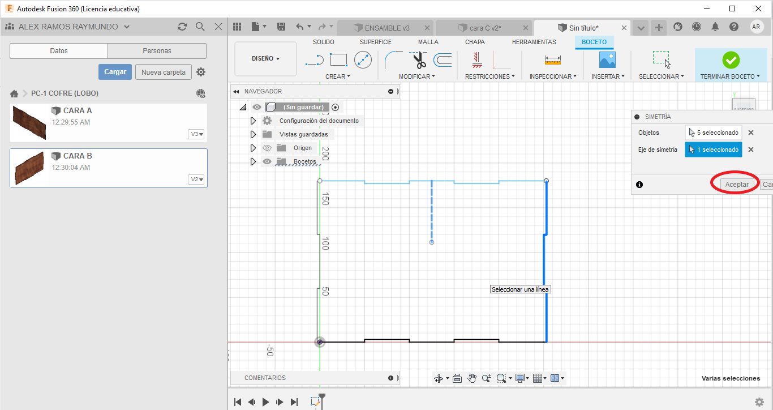Screen dimensions: 773x410
Task: Open the display settings monitor icon
Action: pos(520,378)
